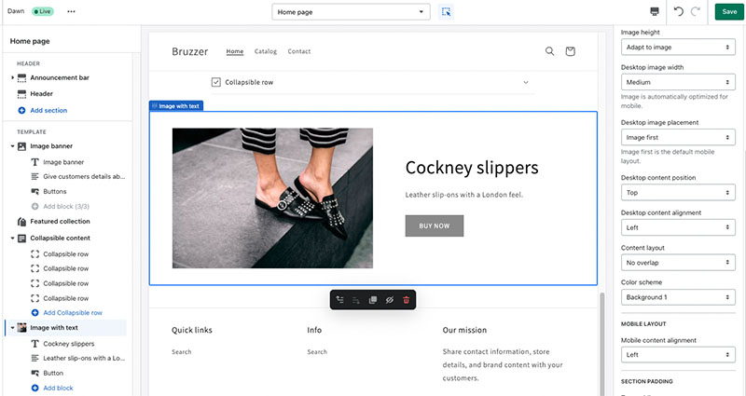Toggle the Collapsible row checkbox icon in preview
This screenshot has width=746, height=396.
(216, 82)
